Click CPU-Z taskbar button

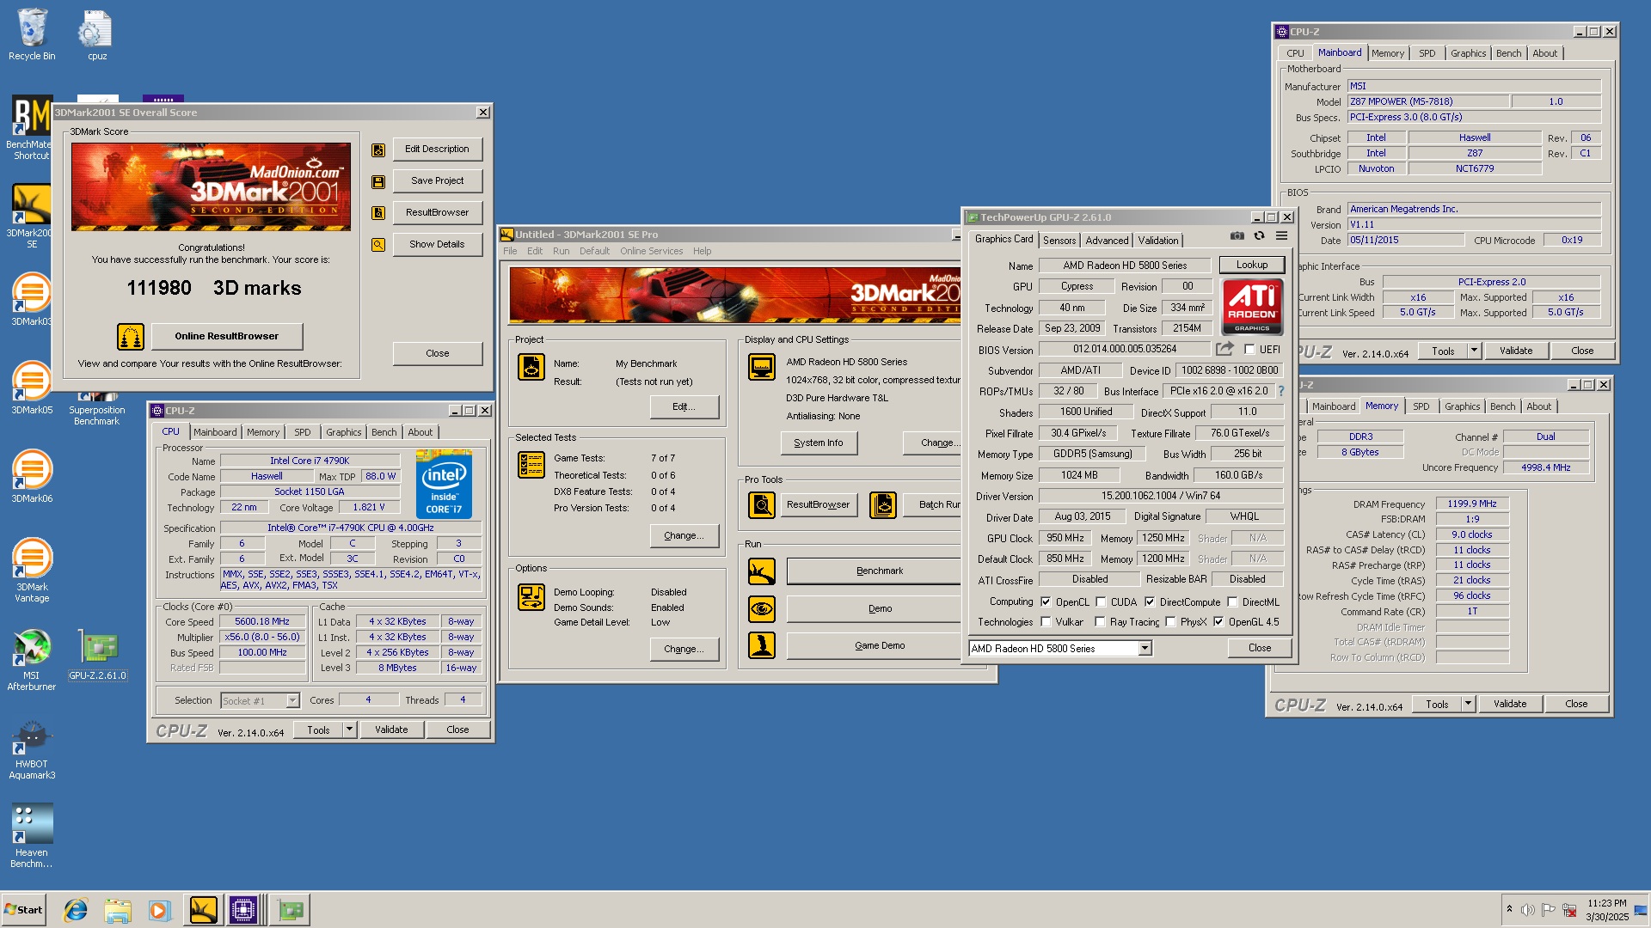(243, 910)
